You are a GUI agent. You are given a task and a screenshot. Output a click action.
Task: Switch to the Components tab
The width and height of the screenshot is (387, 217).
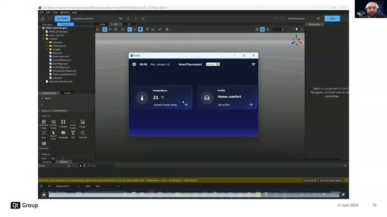(49, 93)
